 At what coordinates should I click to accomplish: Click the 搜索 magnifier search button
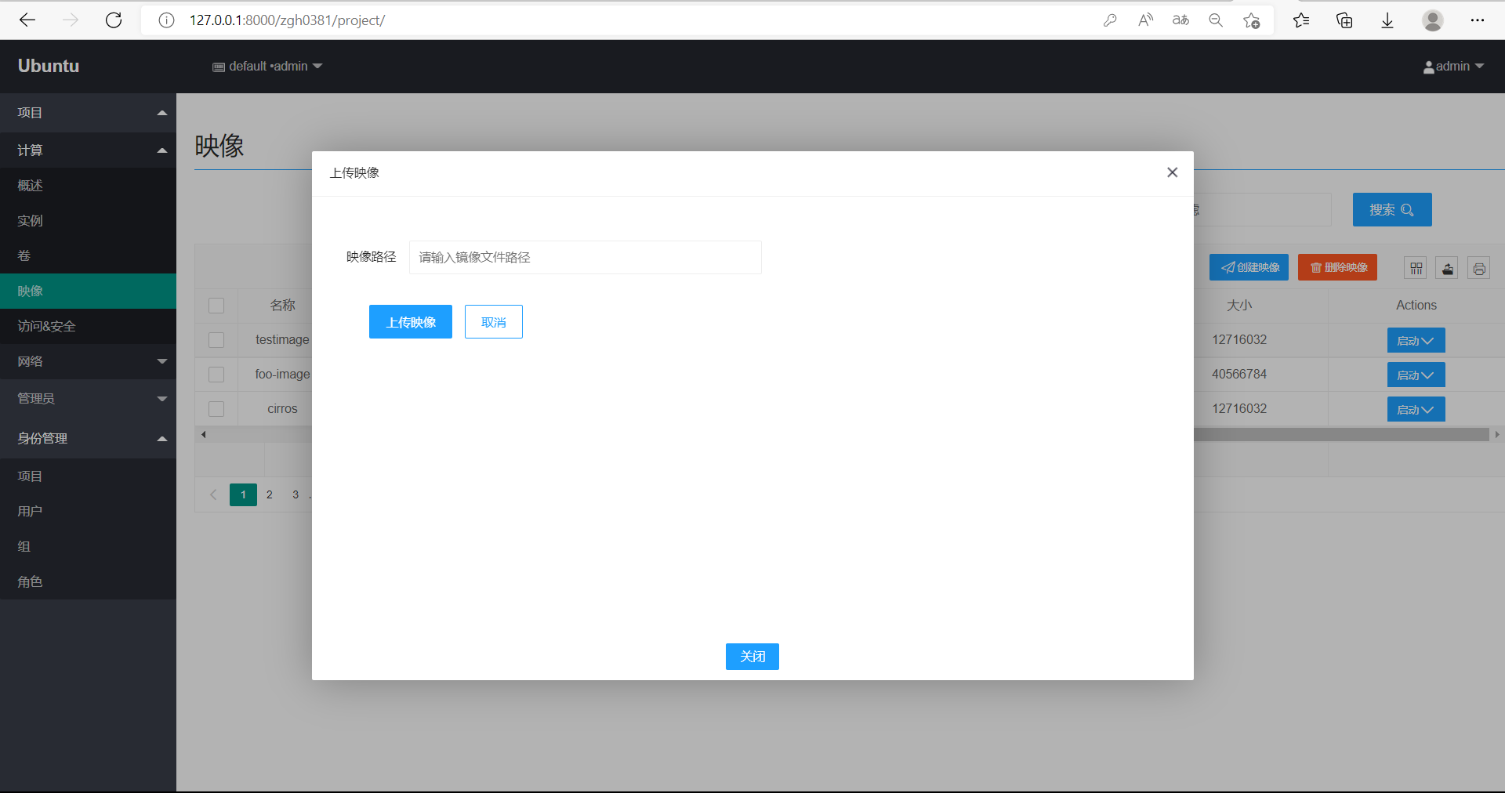click(x=1391, y=209)
